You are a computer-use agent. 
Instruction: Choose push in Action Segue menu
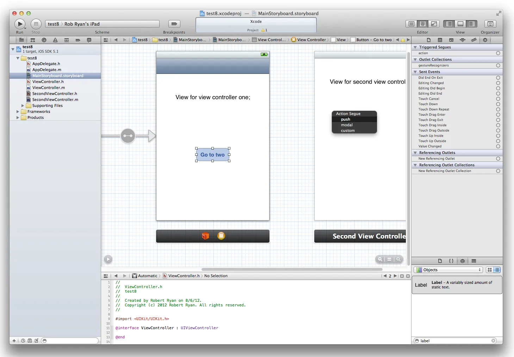[x=354, y=119]
